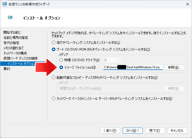Click the キャンセル button

[x=177, y=131]
